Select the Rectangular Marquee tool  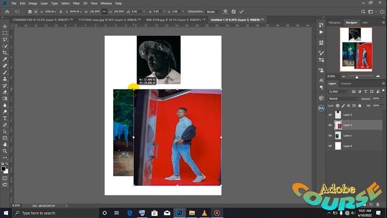(x=5, y=33)
